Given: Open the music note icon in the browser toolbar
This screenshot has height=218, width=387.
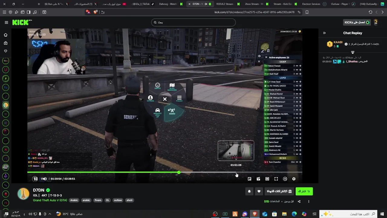Looking at the screenshot, I should pyautogui.click(x=34, y=12).
